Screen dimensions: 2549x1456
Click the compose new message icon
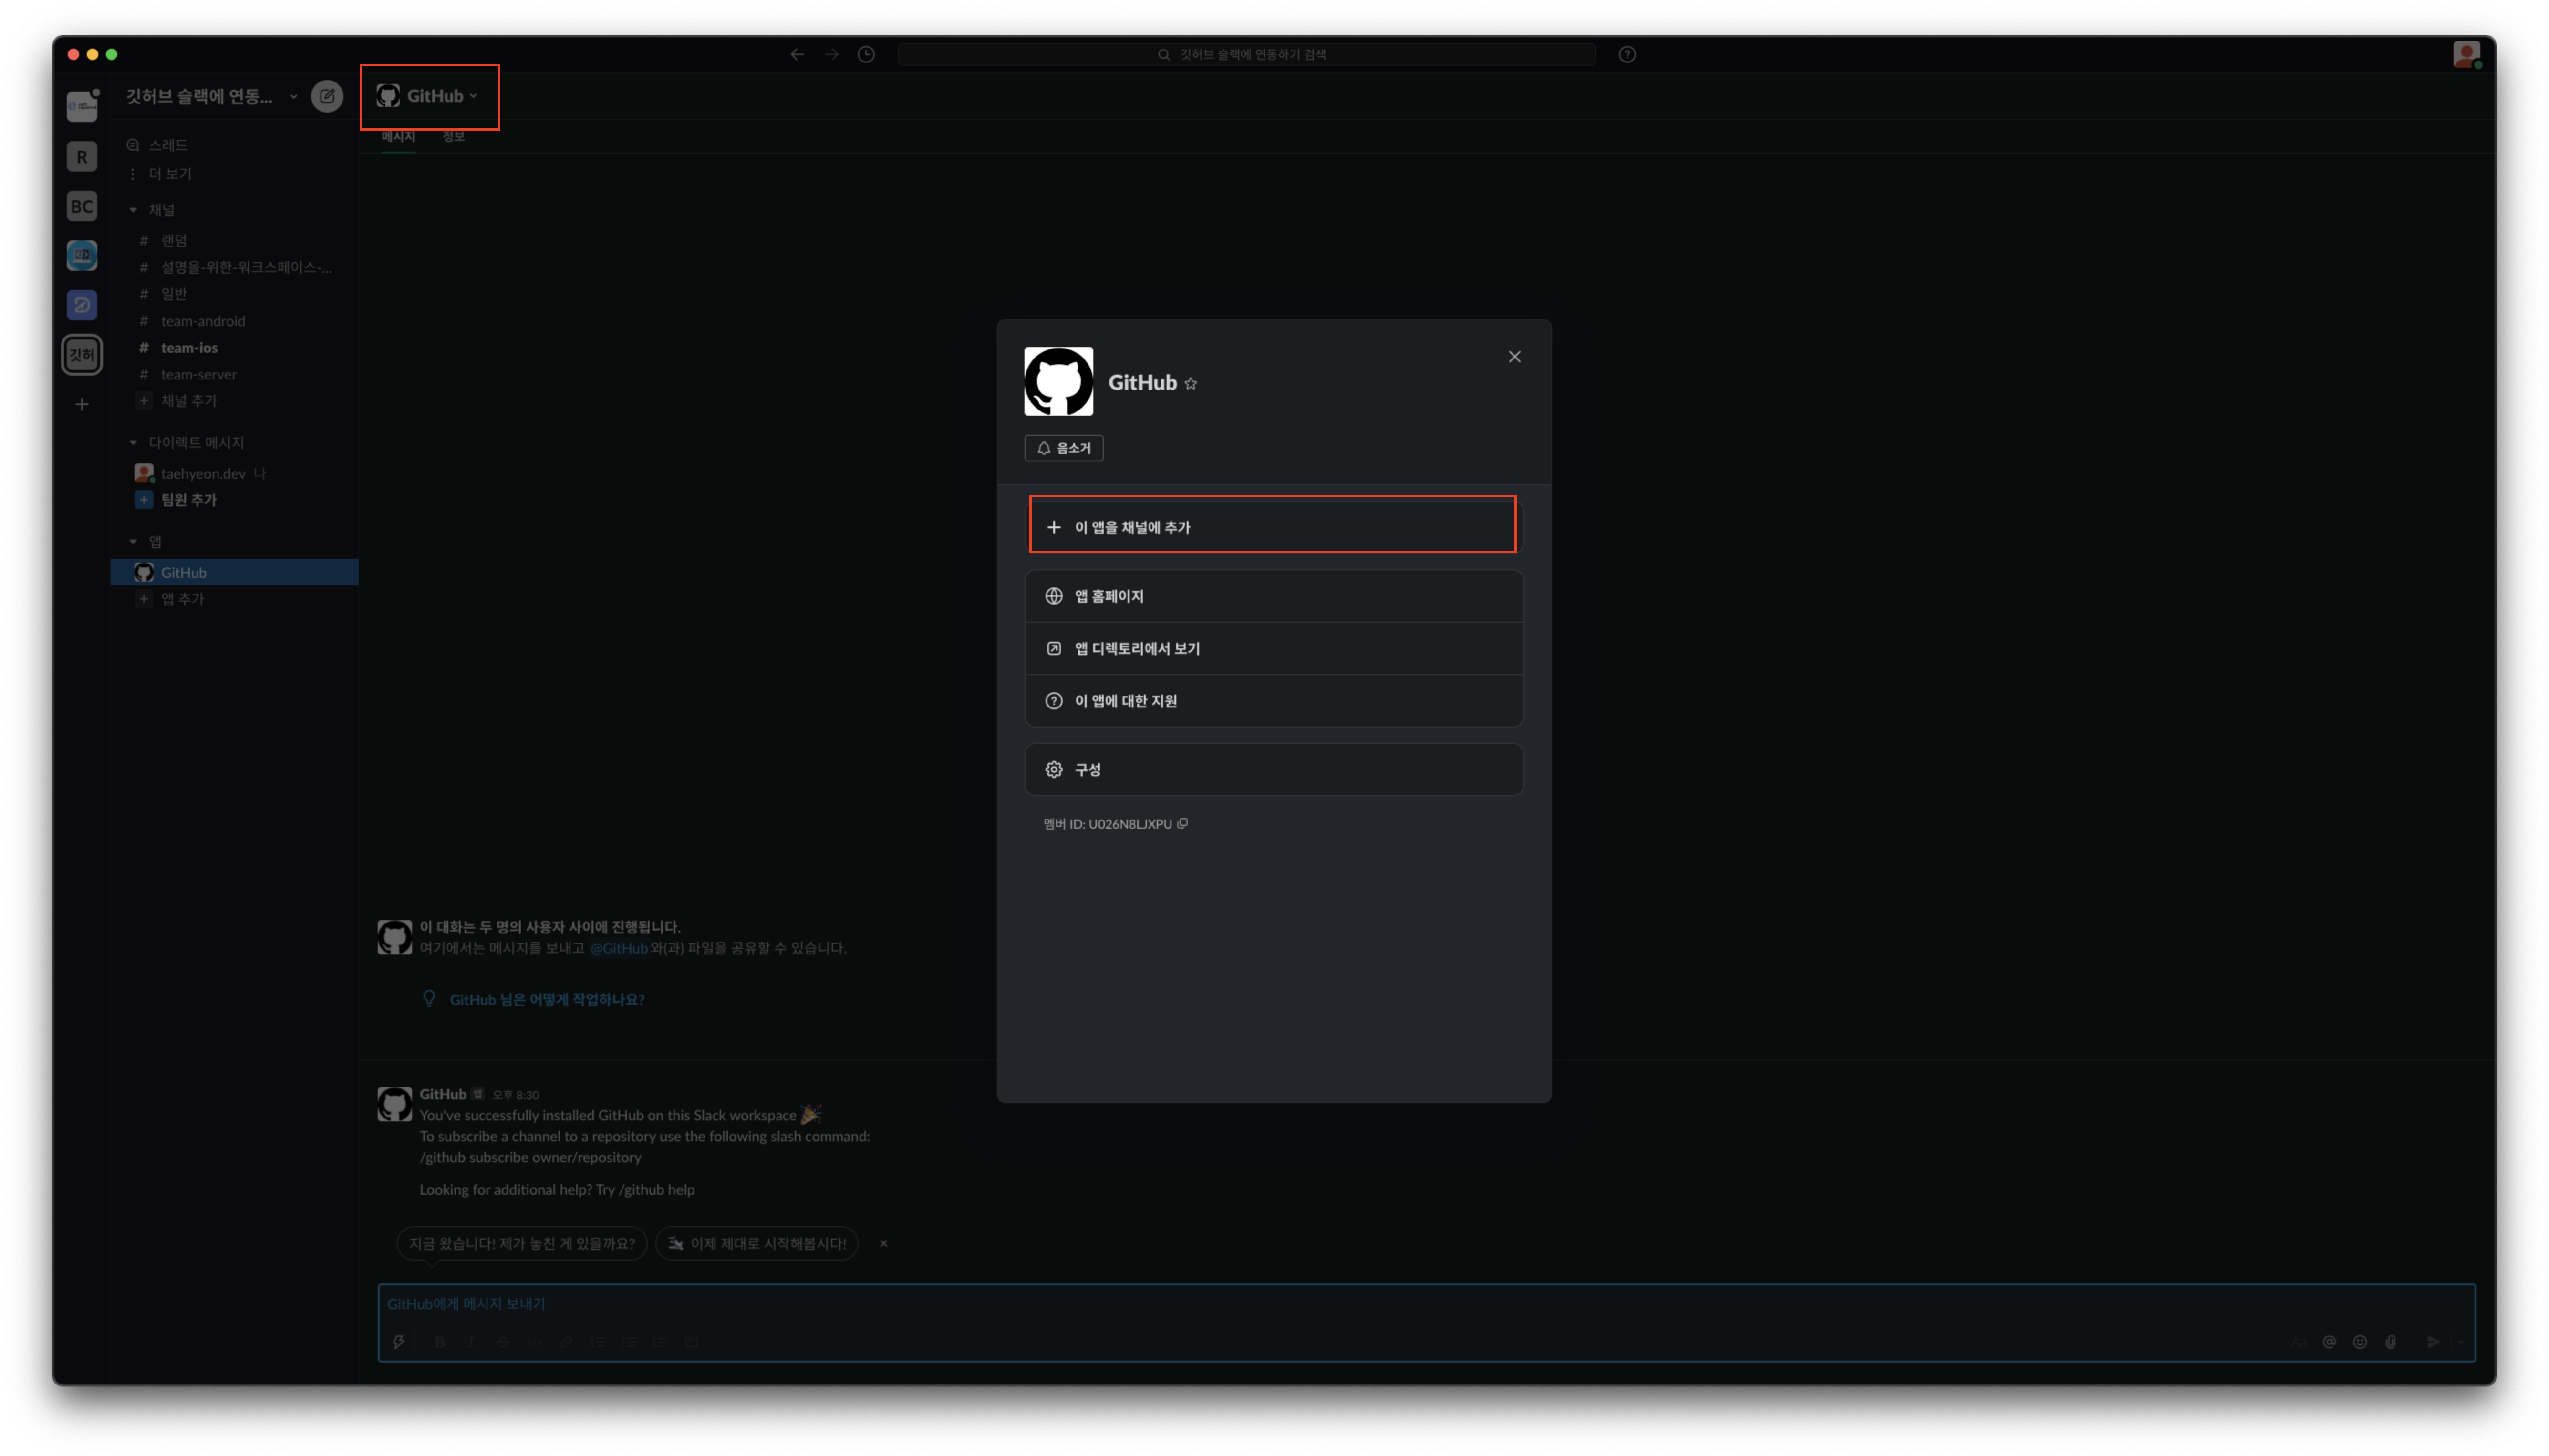[326, 96]
